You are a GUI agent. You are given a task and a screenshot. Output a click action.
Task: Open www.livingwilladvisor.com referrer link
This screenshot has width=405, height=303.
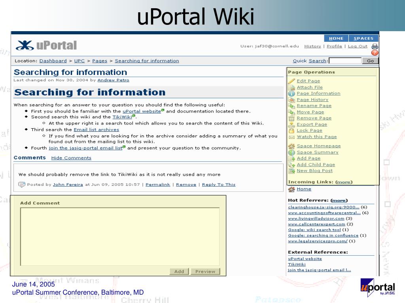(x=316, y=219)
